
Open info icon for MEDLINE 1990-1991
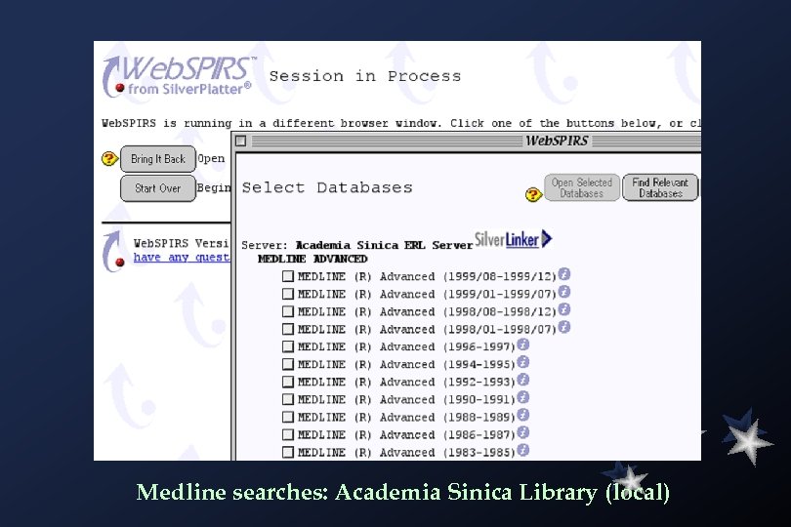tap(523, 397)
